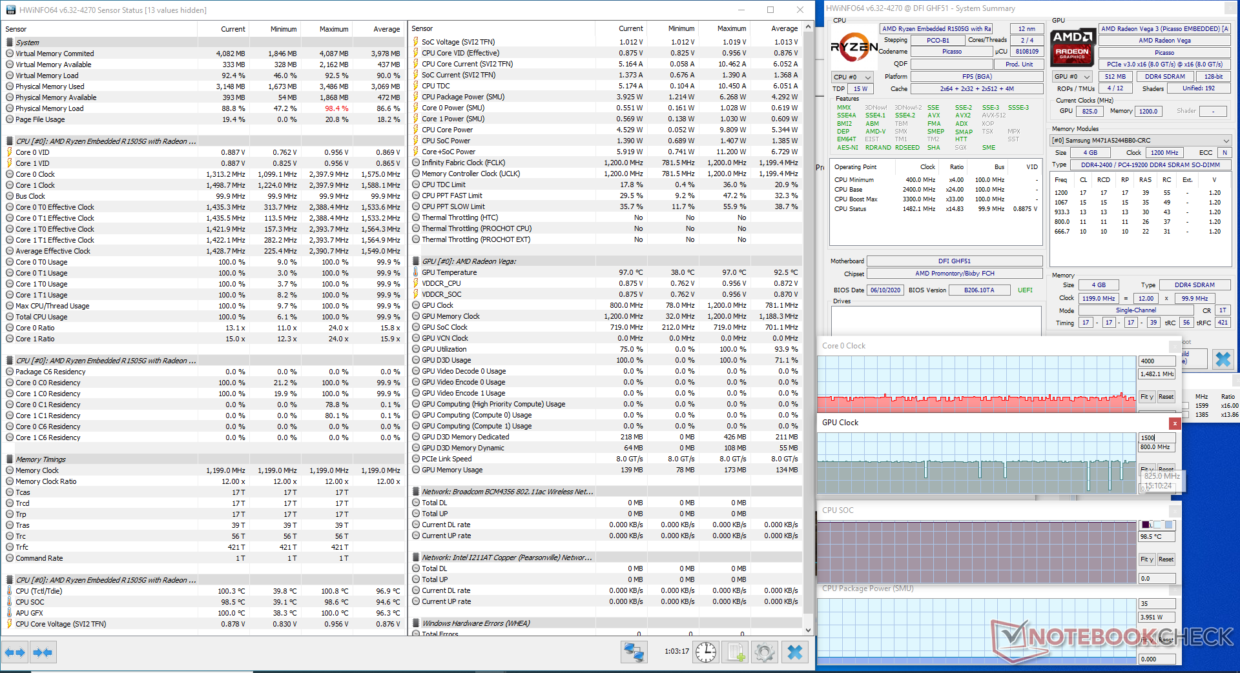Click thermometer icon beside CPU (Tctl/Tdie)

click(10, 591)
